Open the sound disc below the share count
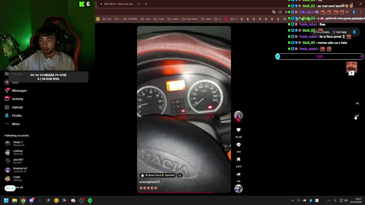The width and height of the screenshot is (365, 205). tap(239, 189)
